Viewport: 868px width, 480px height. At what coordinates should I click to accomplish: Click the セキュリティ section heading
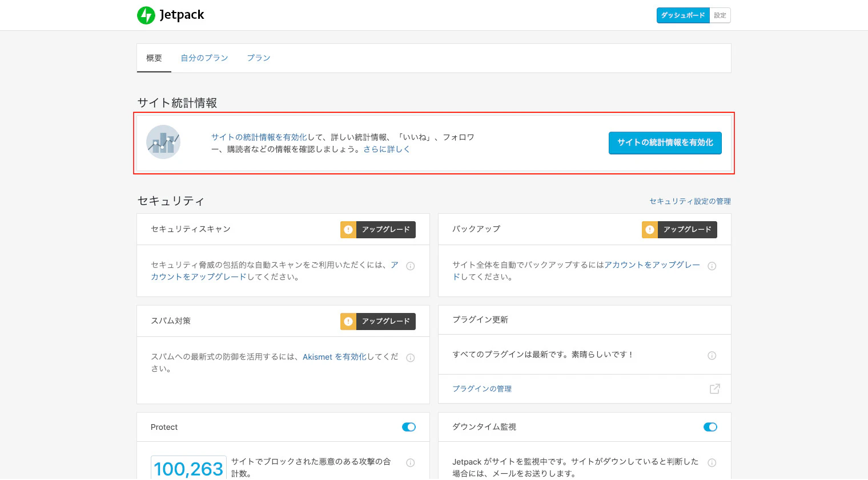point(171,201)
